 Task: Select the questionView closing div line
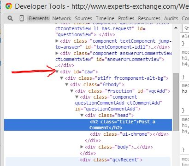coord(85,35)
